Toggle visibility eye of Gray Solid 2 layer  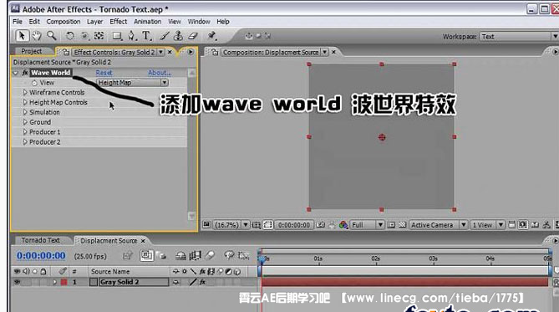point(17,282)
